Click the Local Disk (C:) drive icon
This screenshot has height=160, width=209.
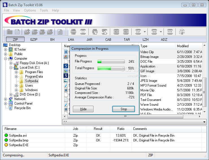pos(16,67)
